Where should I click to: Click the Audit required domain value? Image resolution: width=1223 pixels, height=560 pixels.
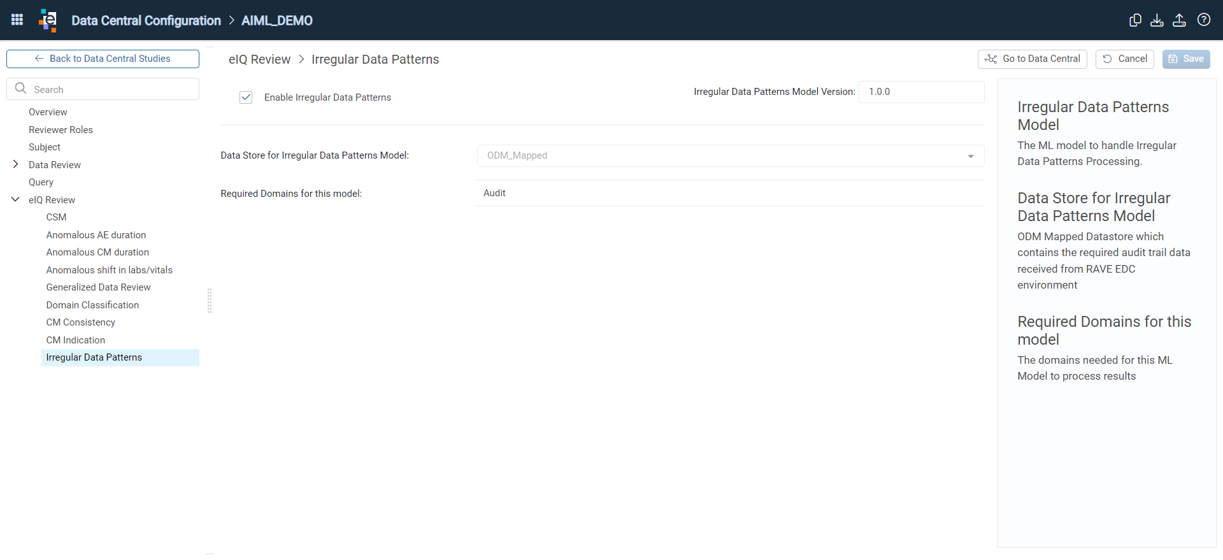(494, 193)
